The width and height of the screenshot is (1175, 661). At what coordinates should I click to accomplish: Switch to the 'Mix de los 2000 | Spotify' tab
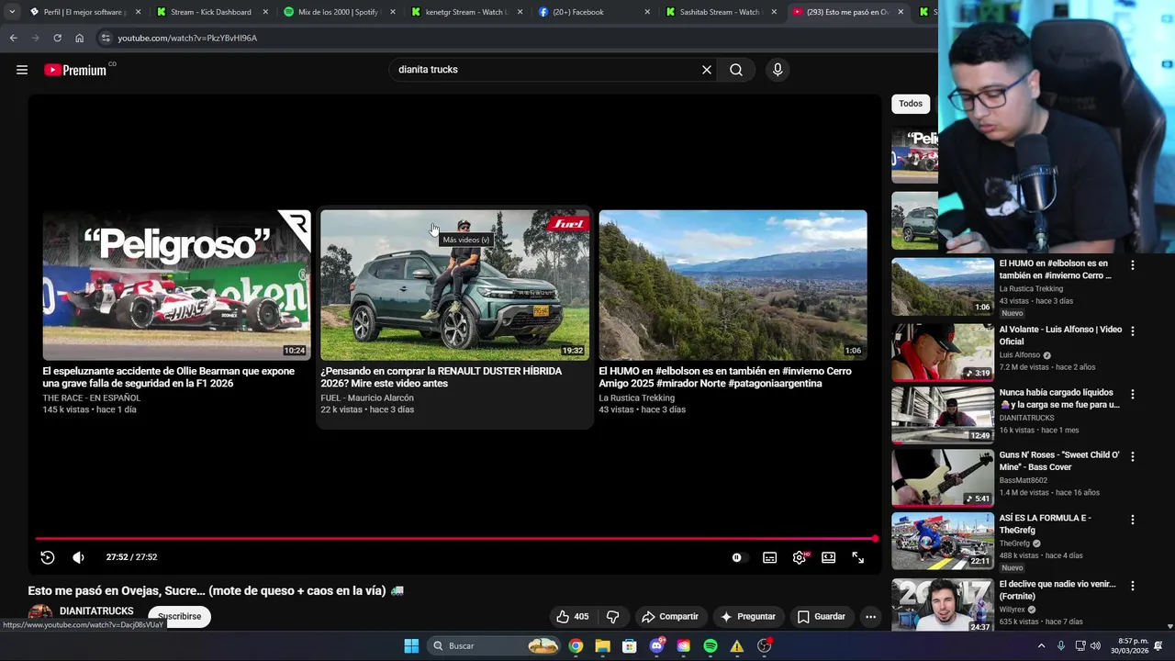point(338,12)
